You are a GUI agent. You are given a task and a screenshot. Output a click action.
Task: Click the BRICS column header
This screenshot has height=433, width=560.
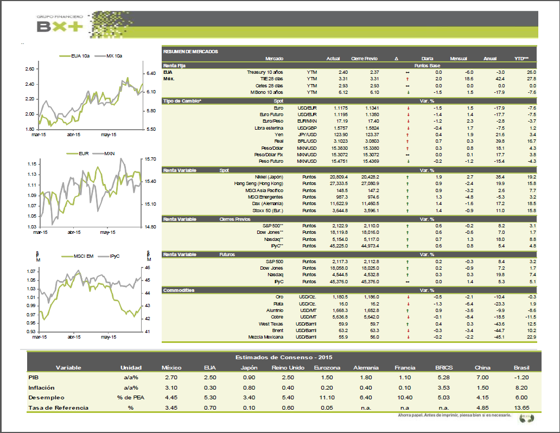444,368
